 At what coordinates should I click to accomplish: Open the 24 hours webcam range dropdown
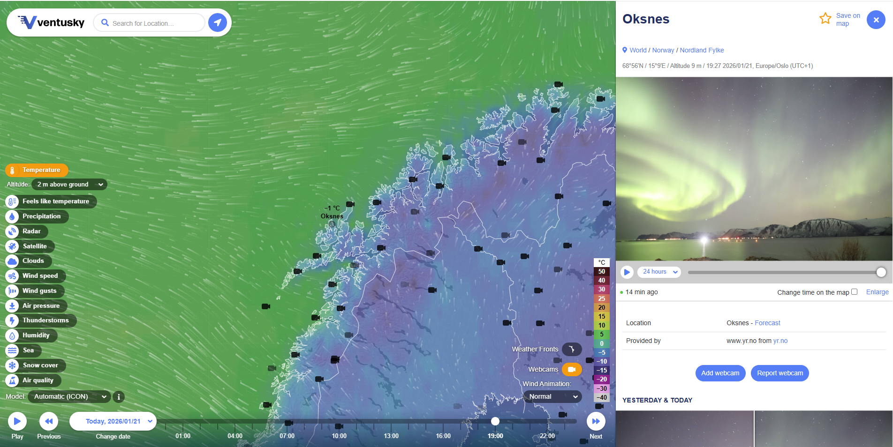(659, 272)
